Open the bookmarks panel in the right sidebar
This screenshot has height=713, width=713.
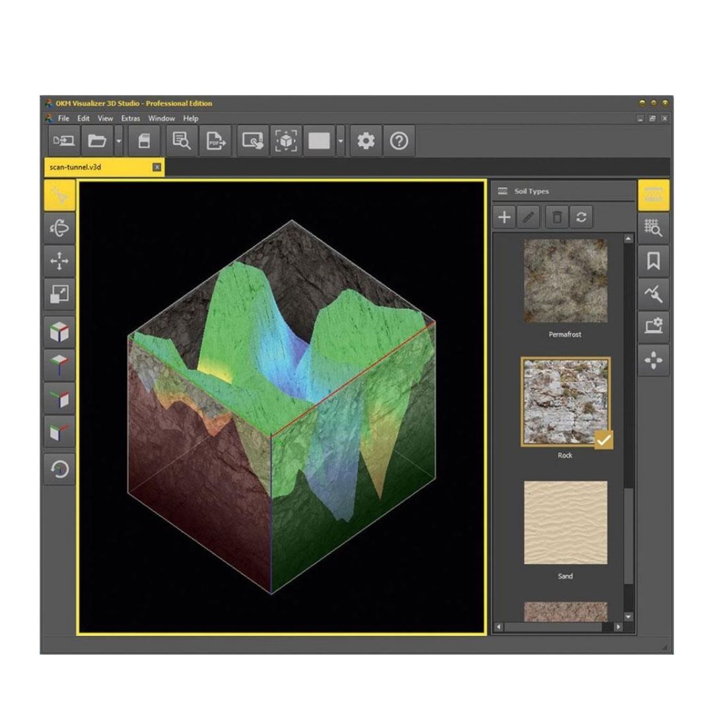[x=653, y=260]
